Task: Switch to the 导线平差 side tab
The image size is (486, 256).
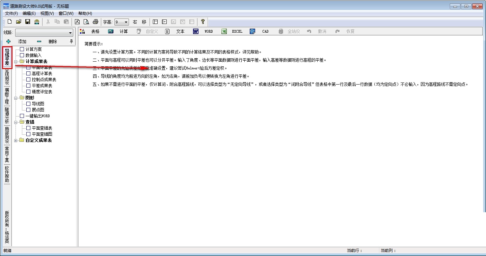Action: coord(7,58)
